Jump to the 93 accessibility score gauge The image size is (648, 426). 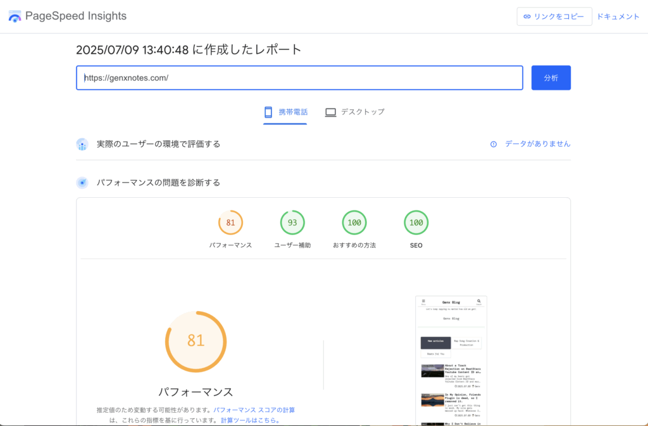[x=292, y=222]
